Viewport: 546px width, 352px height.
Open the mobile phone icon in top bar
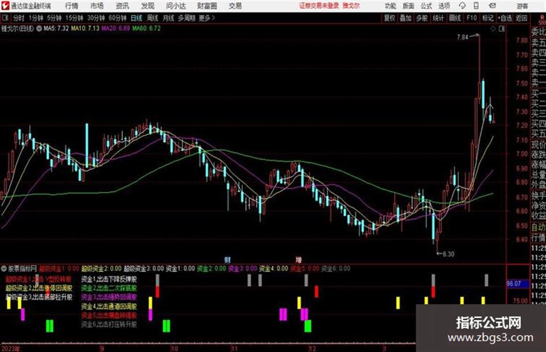(476, 6)
